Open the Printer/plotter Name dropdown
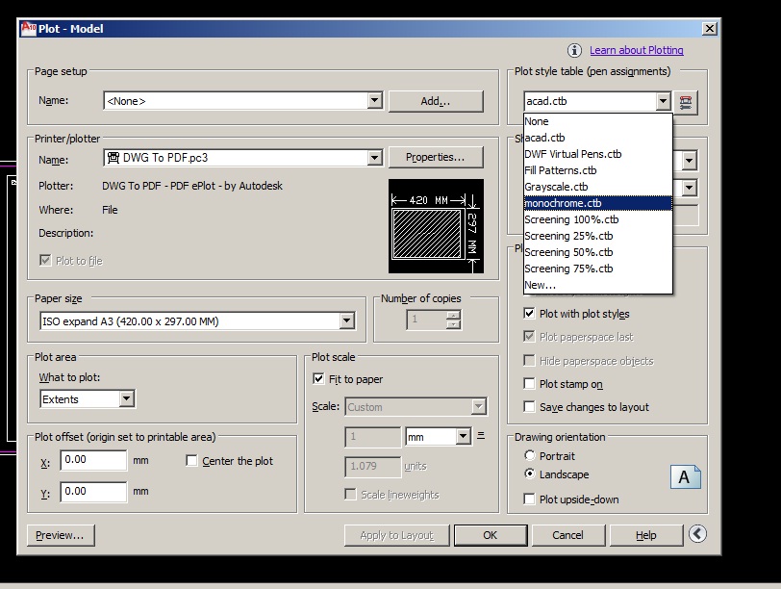 click(x=374, y=158)
